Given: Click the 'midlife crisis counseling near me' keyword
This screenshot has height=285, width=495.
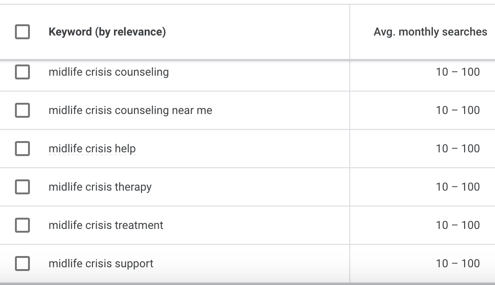Looking at the screenshot, I should 130,110.
